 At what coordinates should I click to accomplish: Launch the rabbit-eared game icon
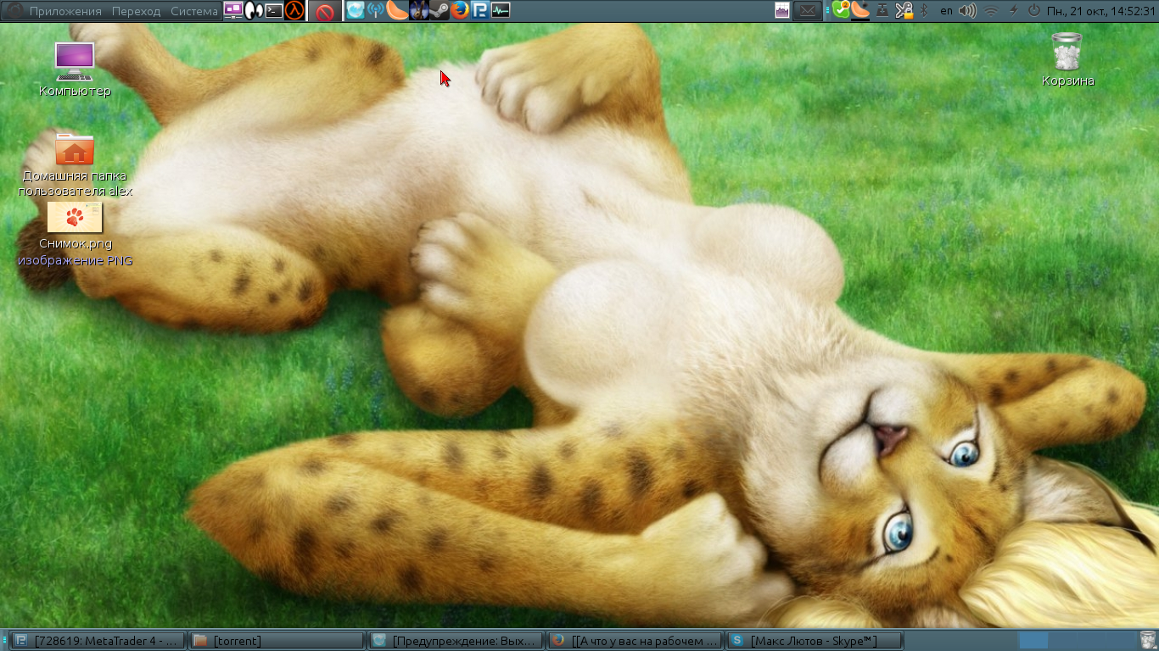click(418, 11)
